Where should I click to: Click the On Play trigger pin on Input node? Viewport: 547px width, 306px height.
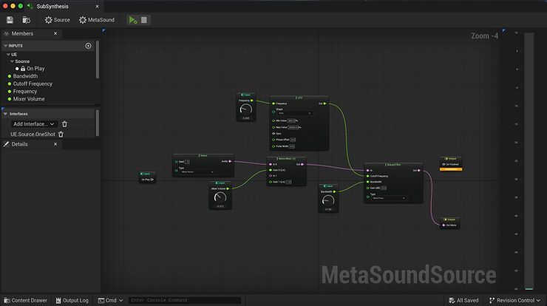click(152, 180)
